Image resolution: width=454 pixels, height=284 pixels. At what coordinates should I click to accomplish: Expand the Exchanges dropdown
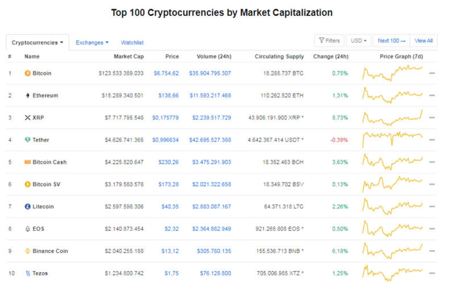pos(92,43)
